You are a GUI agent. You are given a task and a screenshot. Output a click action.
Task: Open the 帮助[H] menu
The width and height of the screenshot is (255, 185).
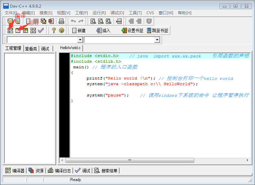185,13
